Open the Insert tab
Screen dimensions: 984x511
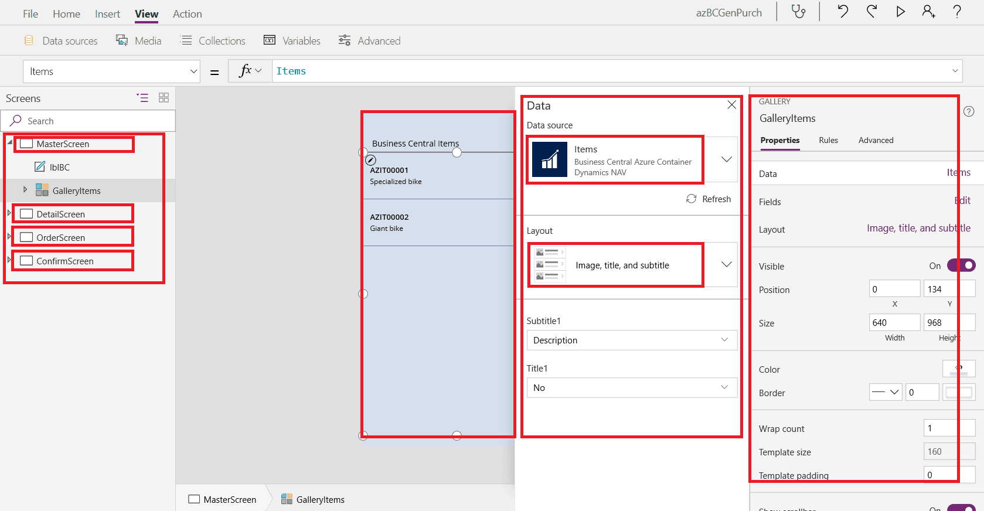coord(107,13)
